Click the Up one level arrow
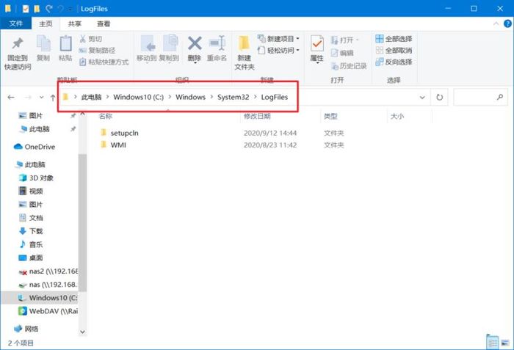 tap(53, 98)
